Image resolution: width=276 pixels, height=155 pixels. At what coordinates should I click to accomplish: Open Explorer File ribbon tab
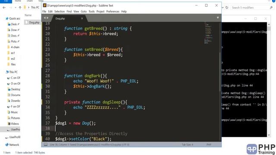[x=6, y=1]
